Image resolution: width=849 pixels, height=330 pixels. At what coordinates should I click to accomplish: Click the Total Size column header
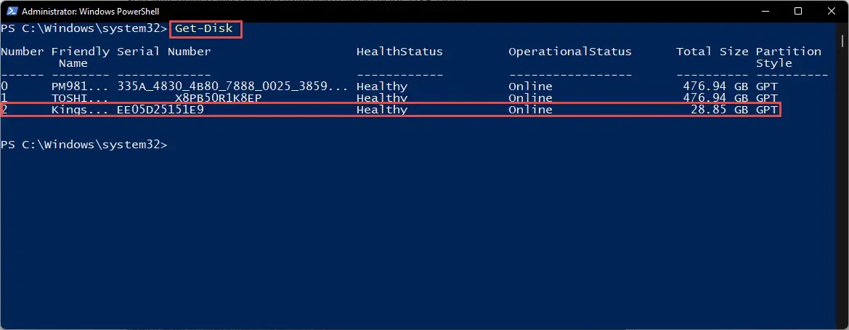[712, 52]
